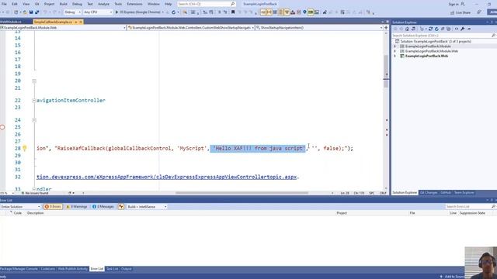Image resolution: width=497 pixels, height=279 pixels.
Task: Click the Description column header
Action: click(x=35, y=213)
